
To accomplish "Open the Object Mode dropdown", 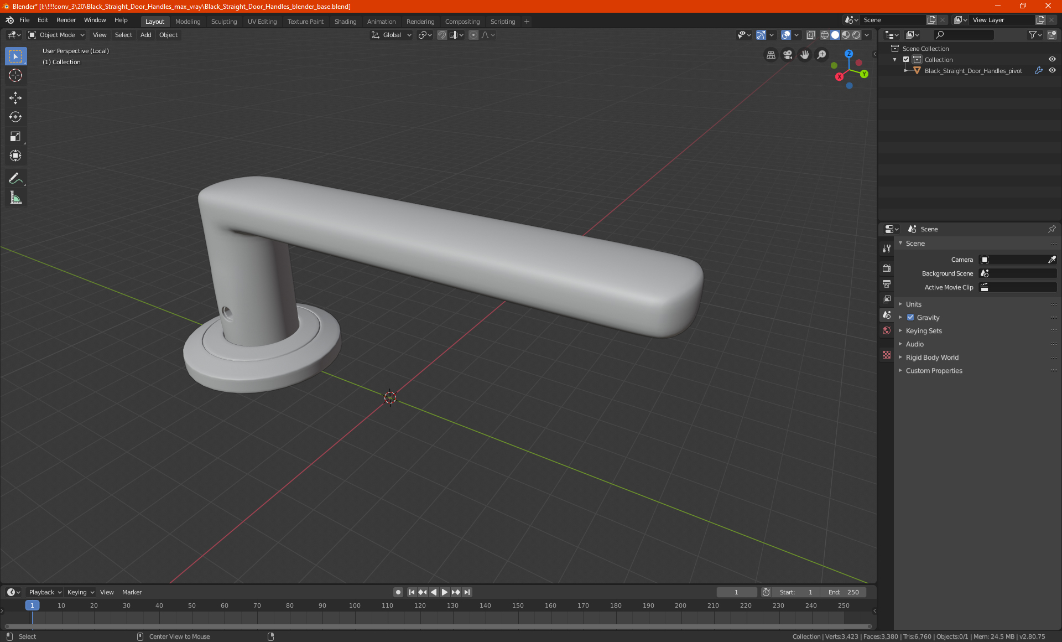I will (x=56, y=35).
